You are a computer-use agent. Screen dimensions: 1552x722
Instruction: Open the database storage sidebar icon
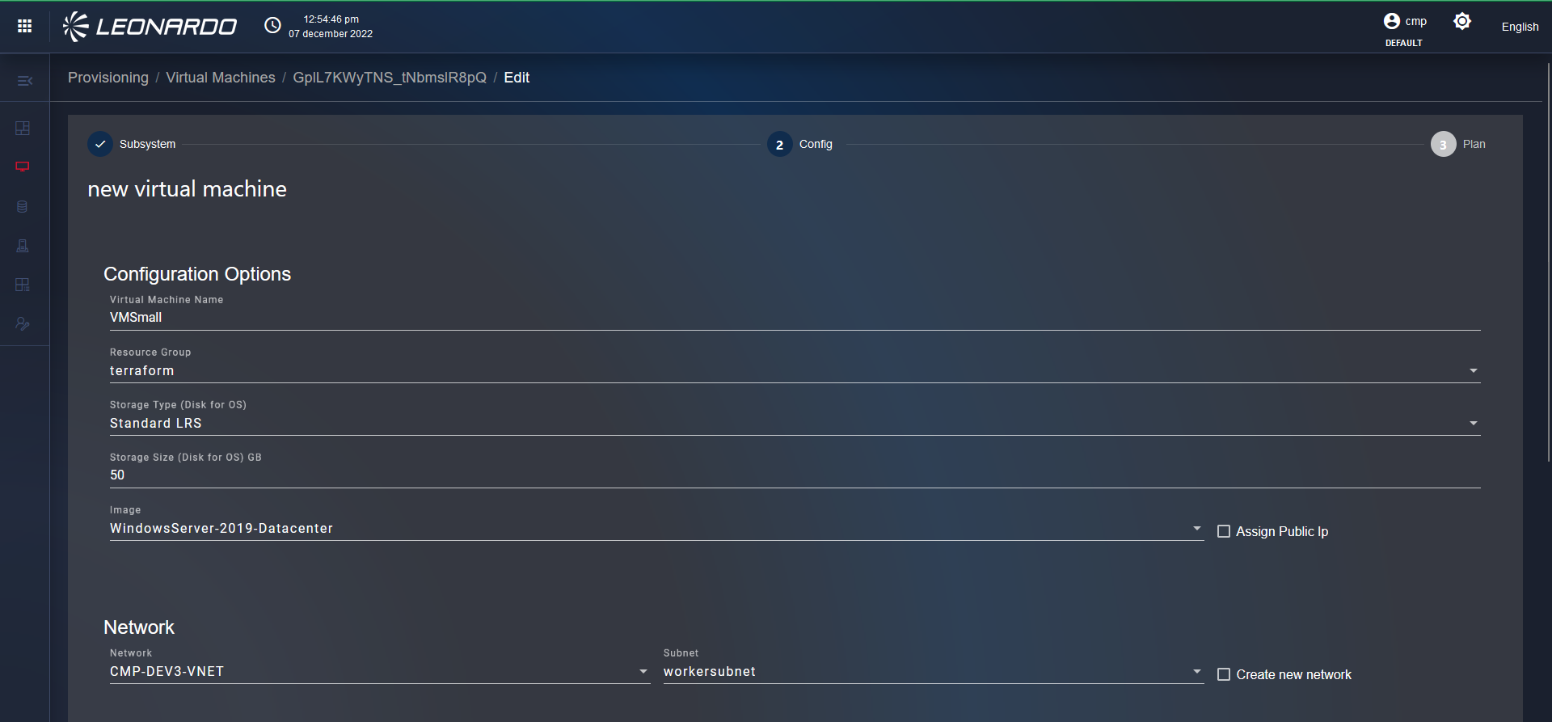tap(23, 207)
